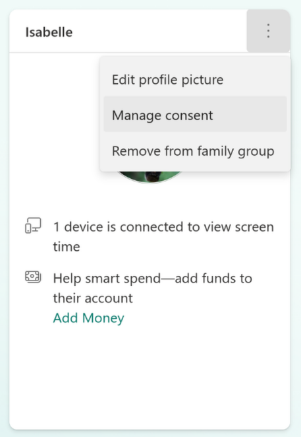This screenshot has height=437, width=301.
Task: Click Isabelle's partially hidden profile photo
Action: (x=150, y=178)
